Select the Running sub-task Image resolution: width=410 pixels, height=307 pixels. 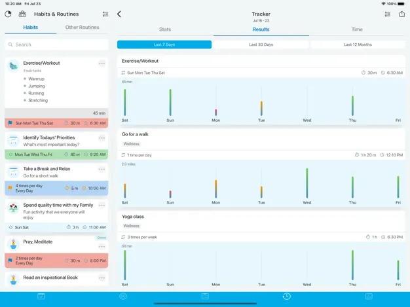pos(36,93)
